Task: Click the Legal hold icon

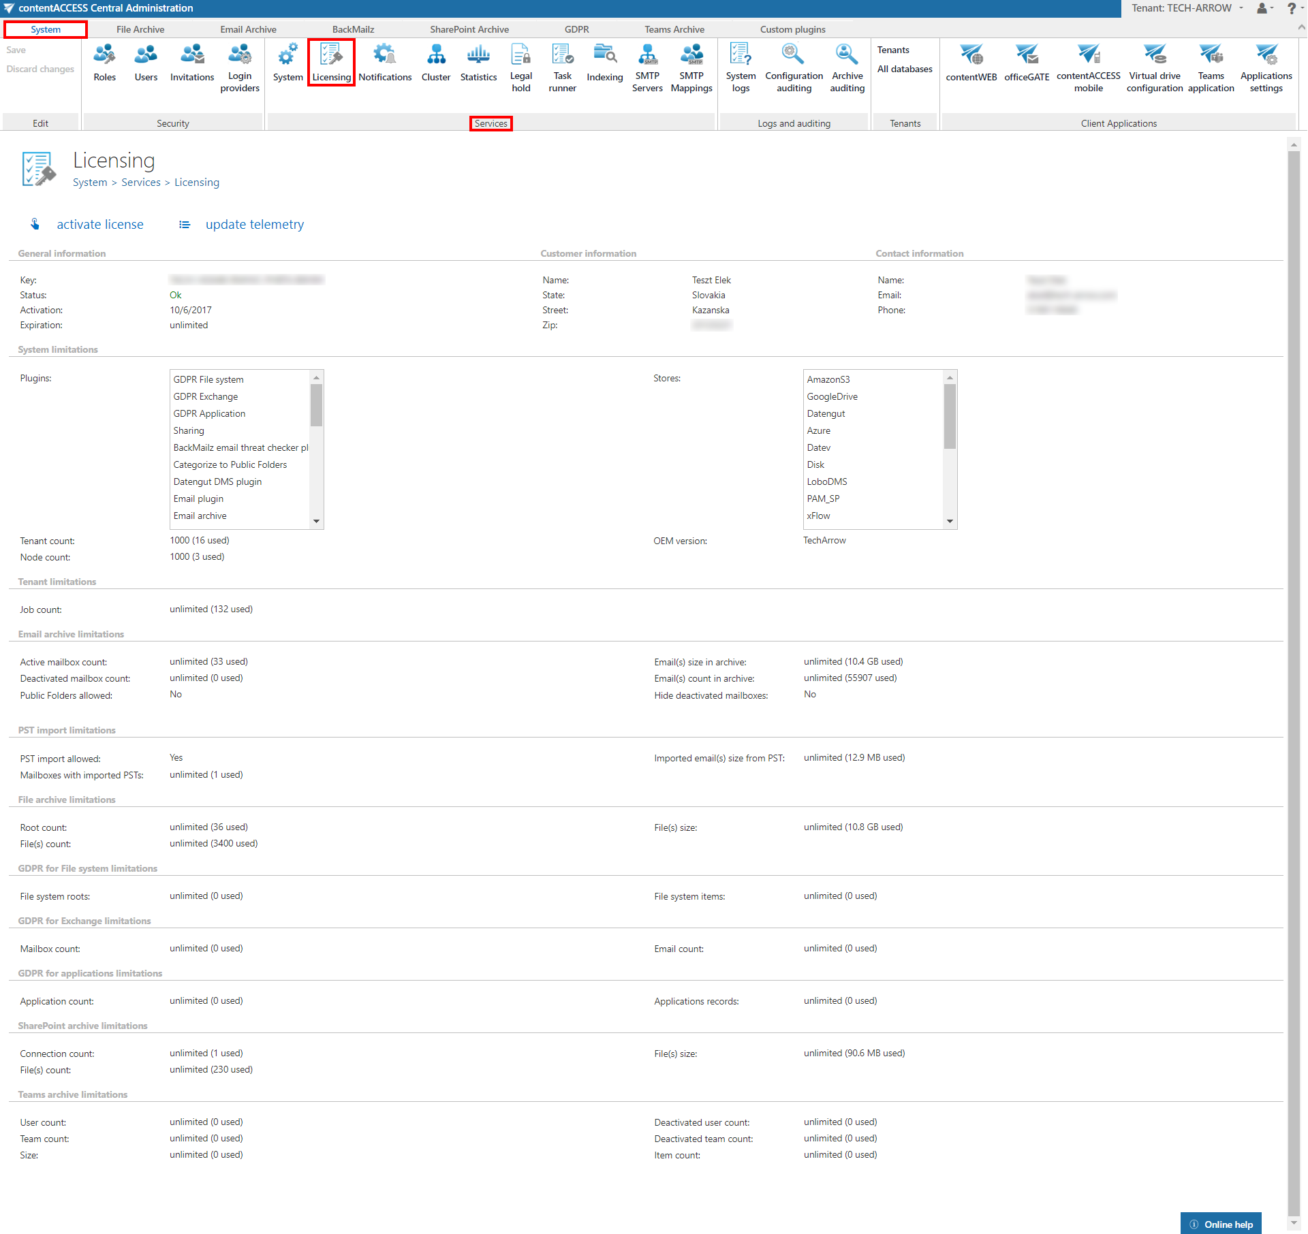Action: (x=520, y=67)
